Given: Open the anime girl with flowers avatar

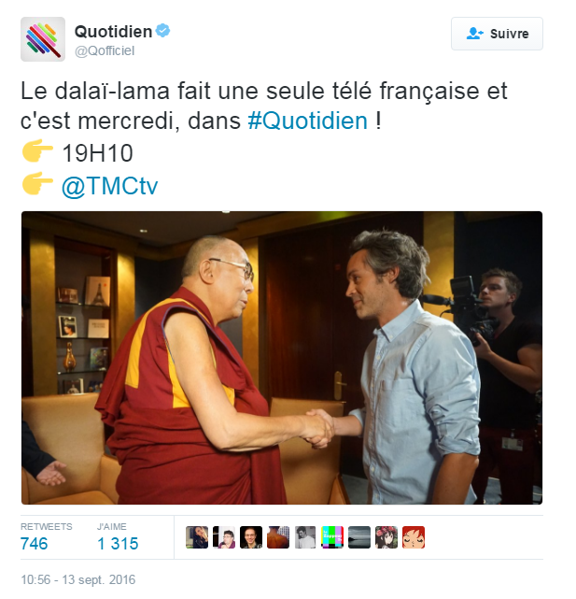Looking at the screenshot, I should click(386, 537).
